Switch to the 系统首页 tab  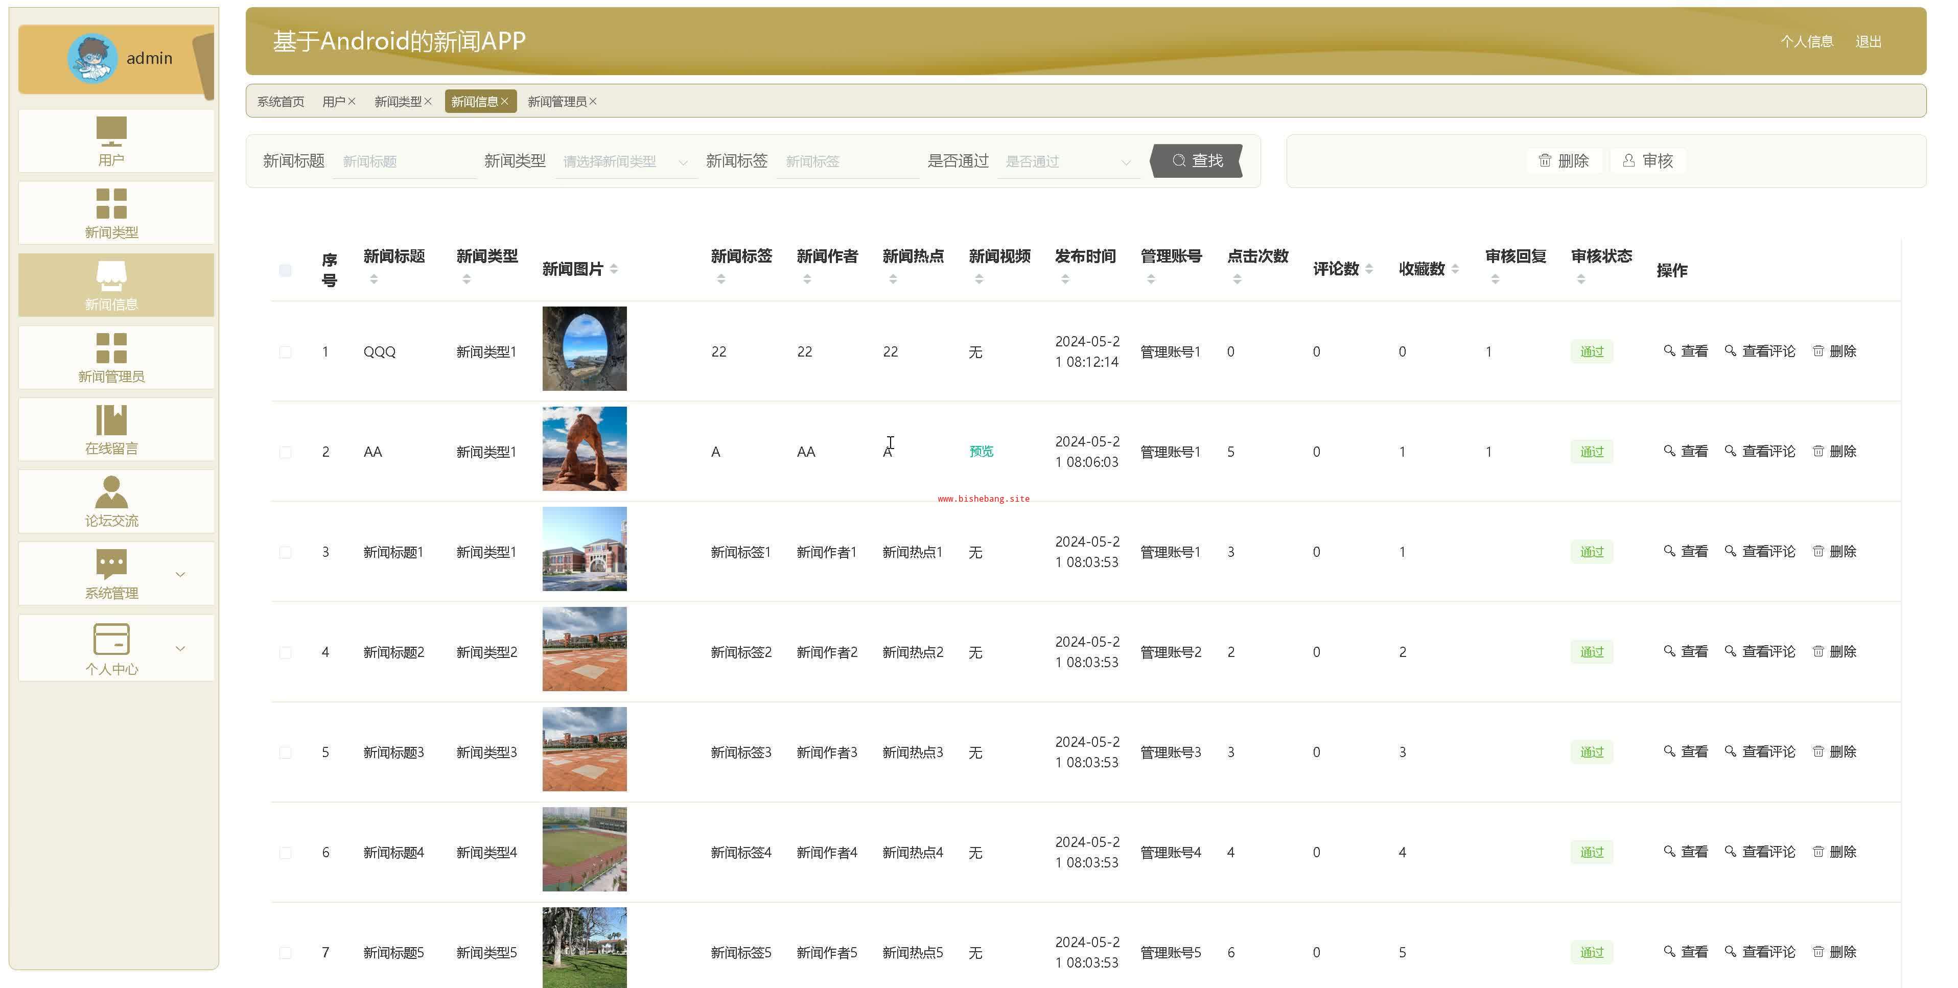pyautogui.click(x=281, y=101)
